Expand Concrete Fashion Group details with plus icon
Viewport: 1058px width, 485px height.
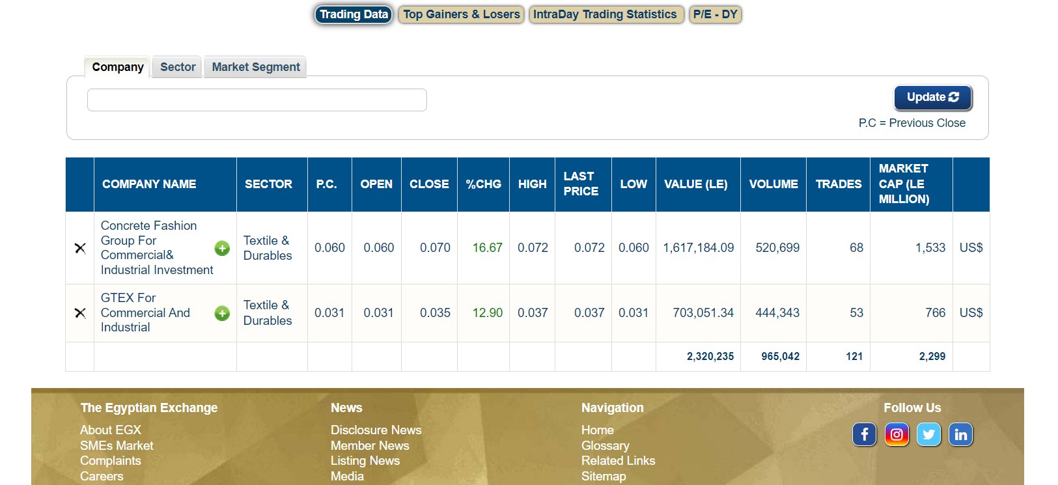tap(222, 248)
